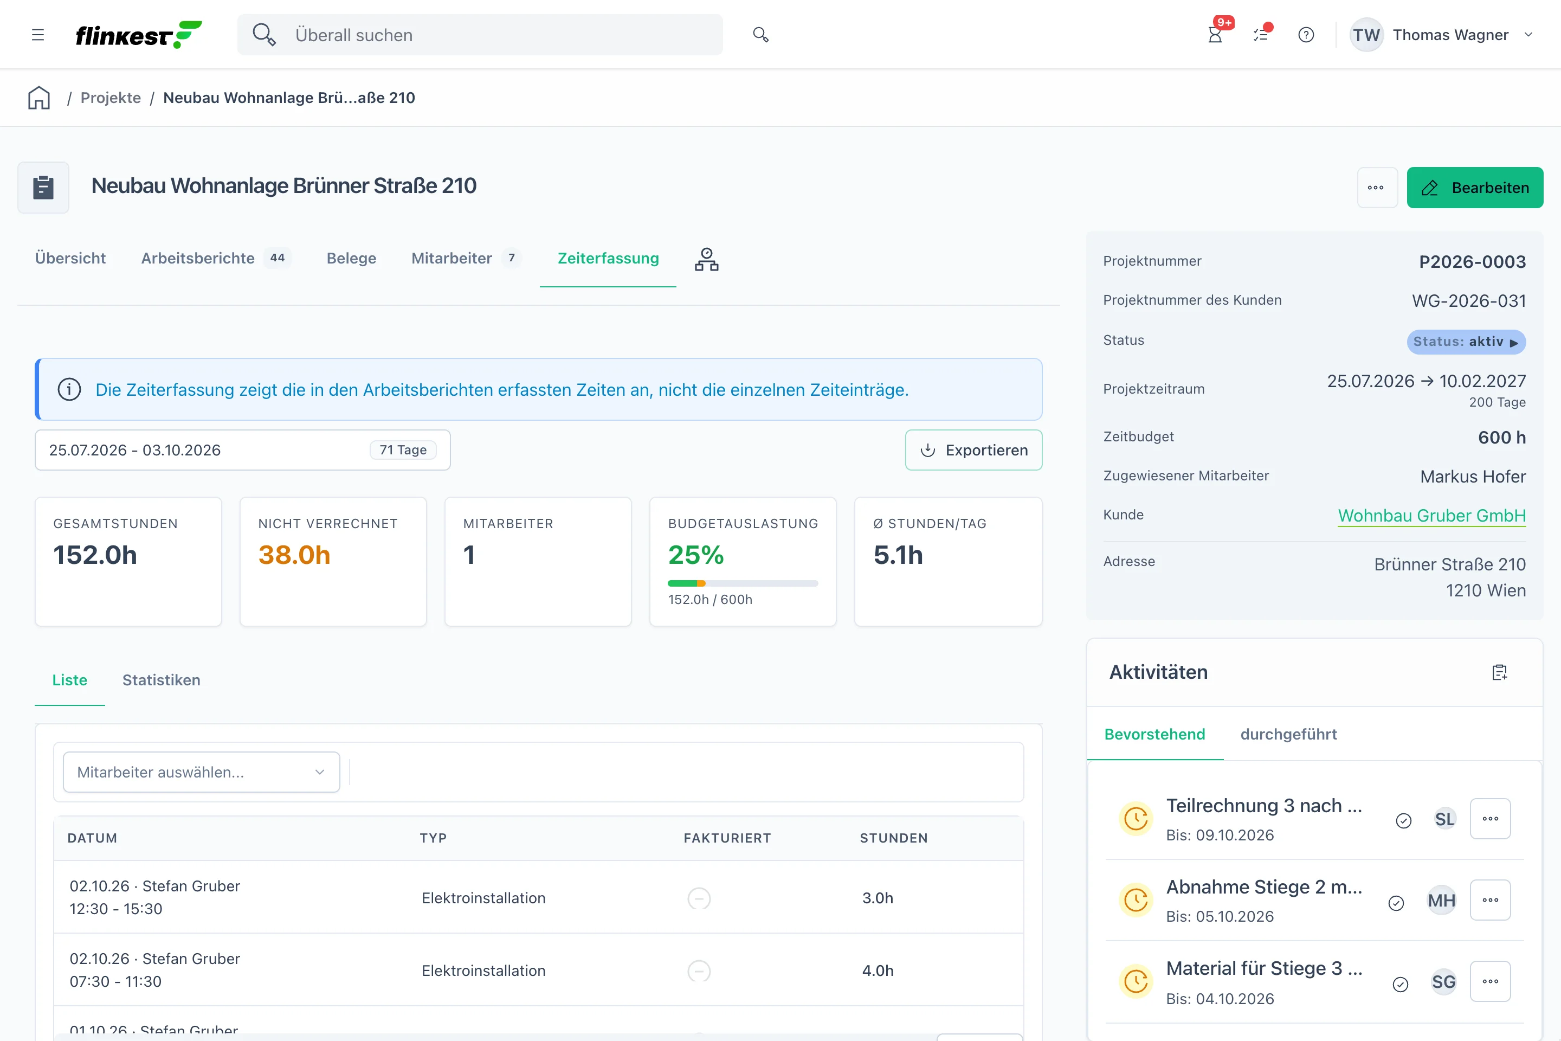Open Mitarbeiter auswählen dropdown

coord(201,772)
